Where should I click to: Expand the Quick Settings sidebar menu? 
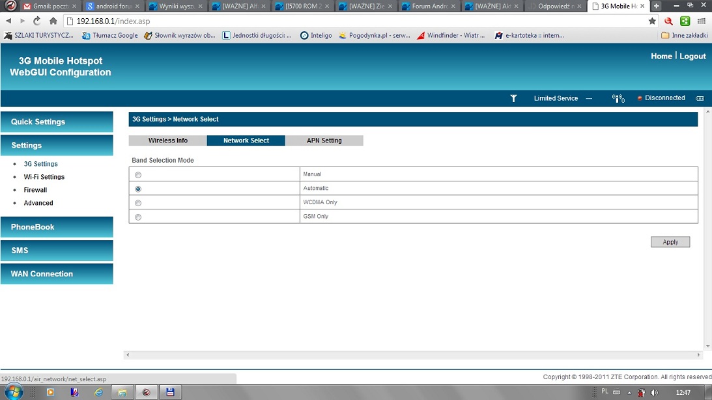(57, 122)
